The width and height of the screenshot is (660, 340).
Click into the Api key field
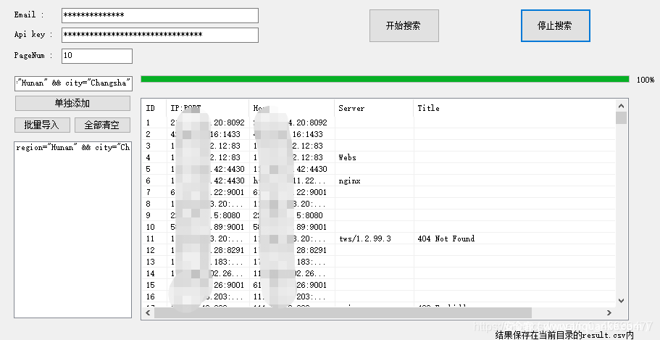click(159, 35)
